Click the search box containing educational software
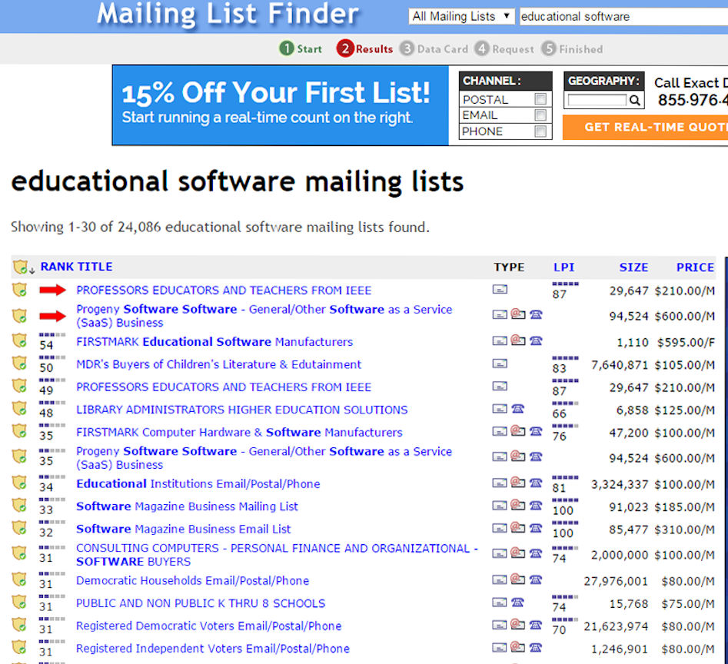 (x=623, y=17)
